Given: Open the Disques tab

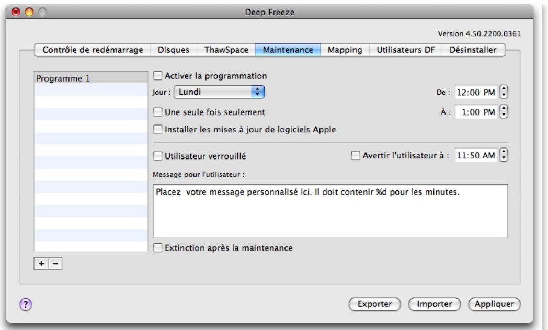Looking at the screenshot, I should 174,50.
